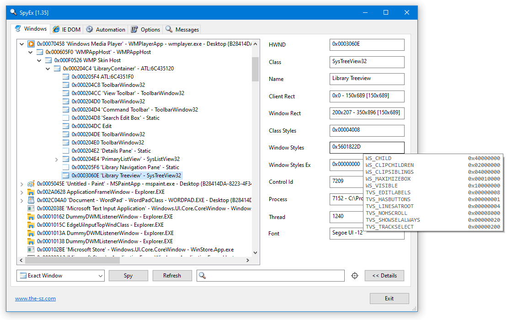Click the Microsoft Store window icon
Image resolution: width=507 pixels, height=320 pixels.
pos(31,250)
